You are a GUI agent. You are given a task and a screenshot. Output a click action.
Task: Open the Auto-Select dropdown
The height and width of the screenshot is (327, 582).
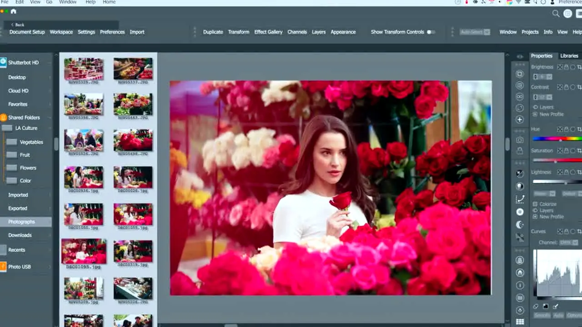pyautogui.click(x=475, y=32)
